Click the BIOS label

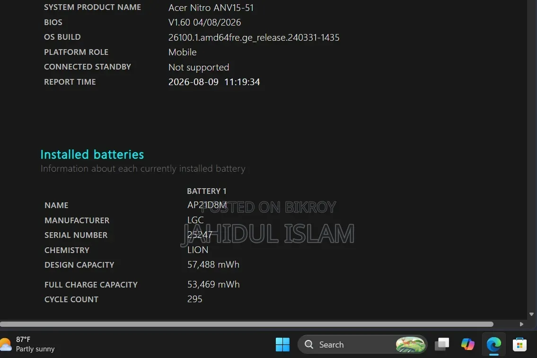tap(53, 22)
